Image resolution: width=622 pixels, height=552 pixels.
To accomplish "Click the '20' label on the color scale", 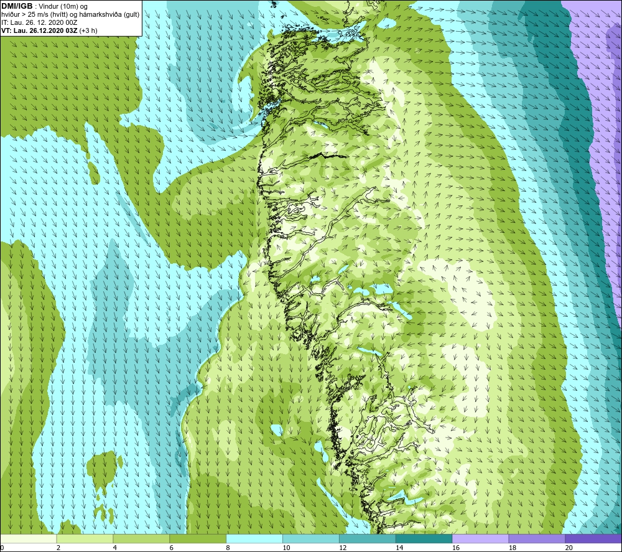I will click(x=569, y=548).
